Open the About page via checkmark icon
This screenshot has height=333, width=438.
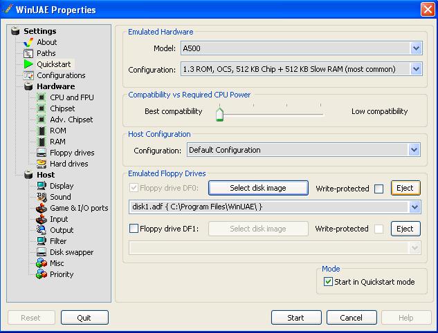[x=28, y=42]
